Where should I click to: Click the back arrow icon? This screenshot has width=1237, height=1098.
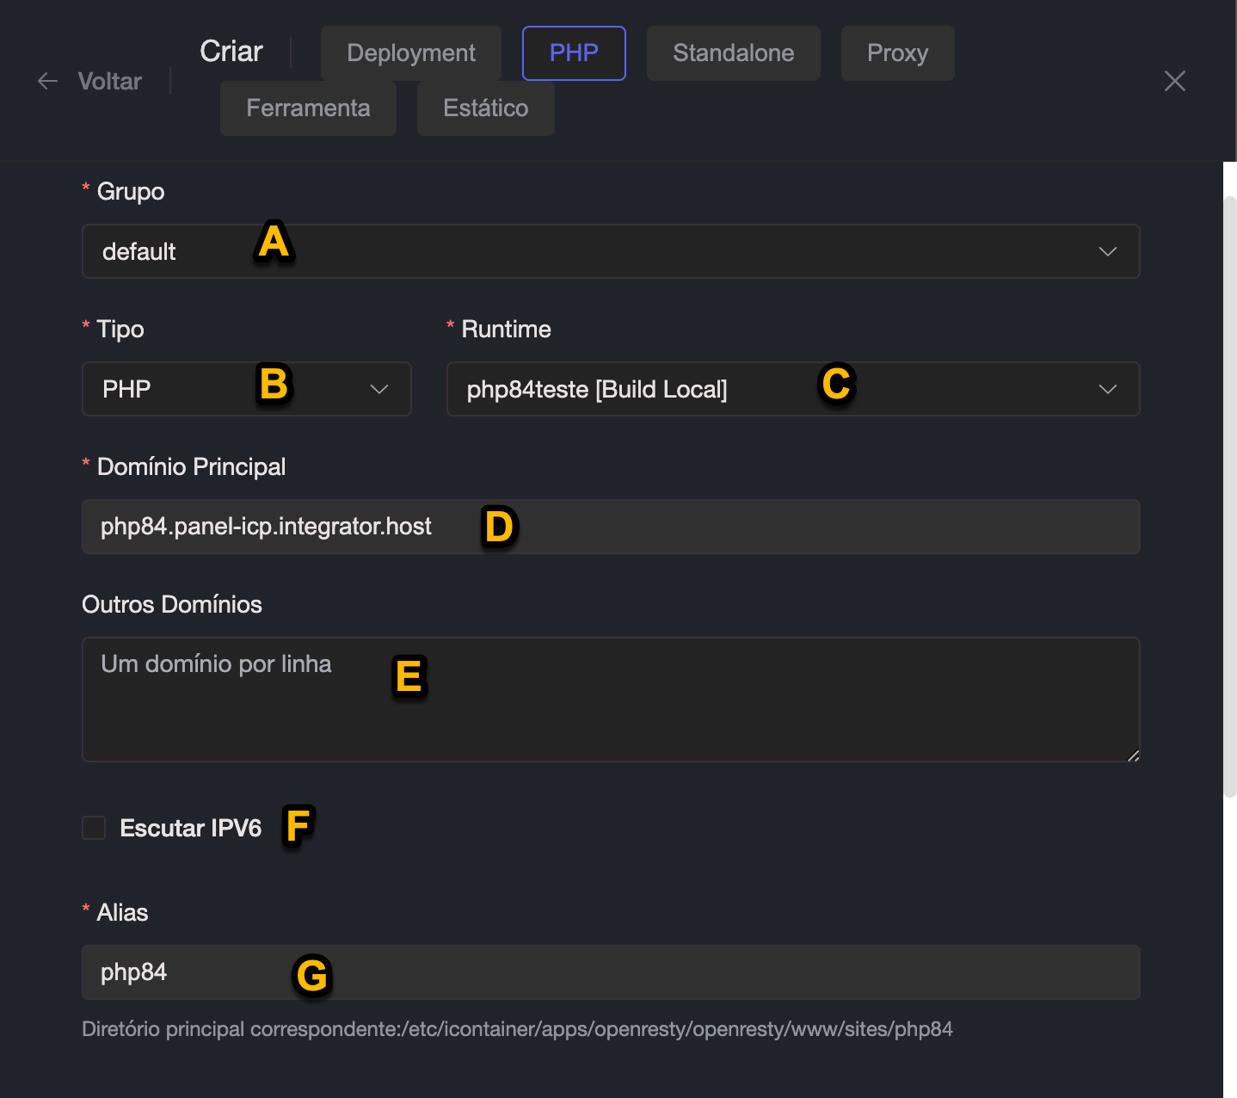tap(48, 81)
